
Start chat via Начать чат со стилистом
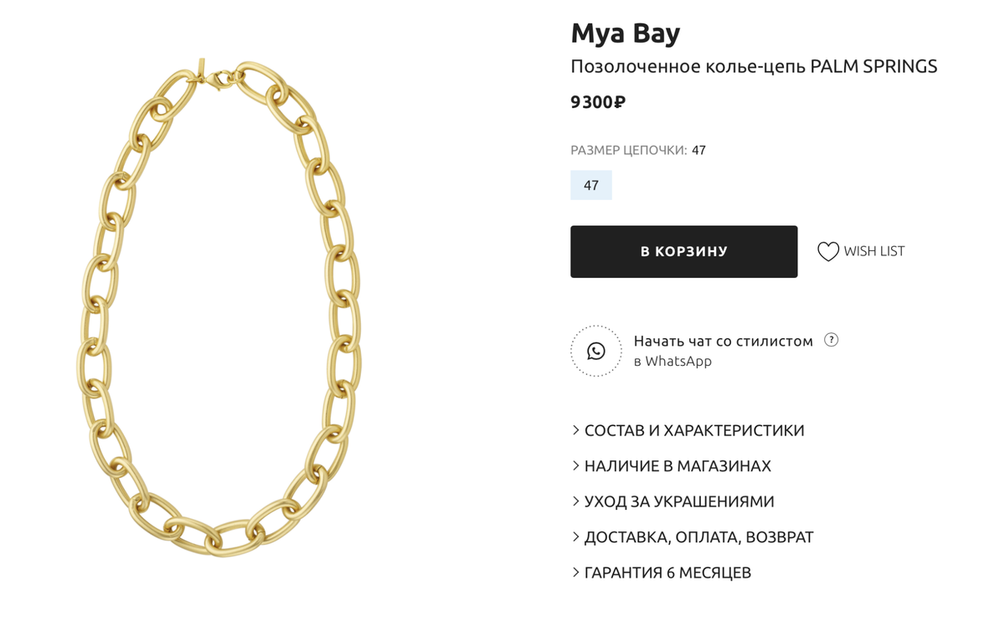pyautogui.click(x=723, y=342)
